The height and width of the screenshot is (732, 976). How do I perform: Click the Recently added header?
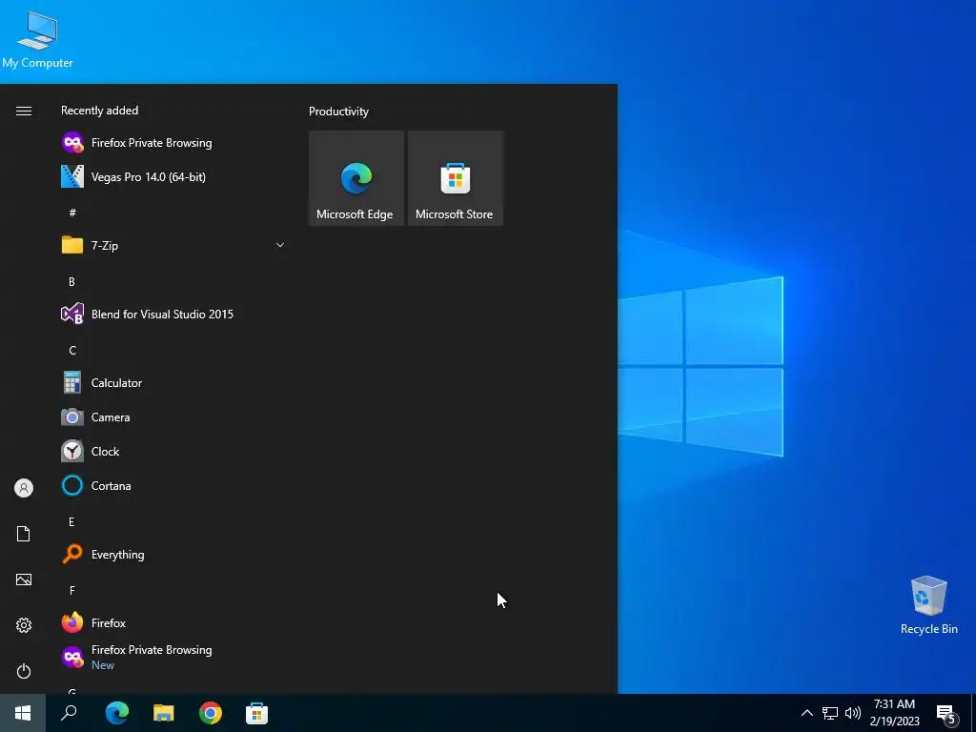[99, 111]
